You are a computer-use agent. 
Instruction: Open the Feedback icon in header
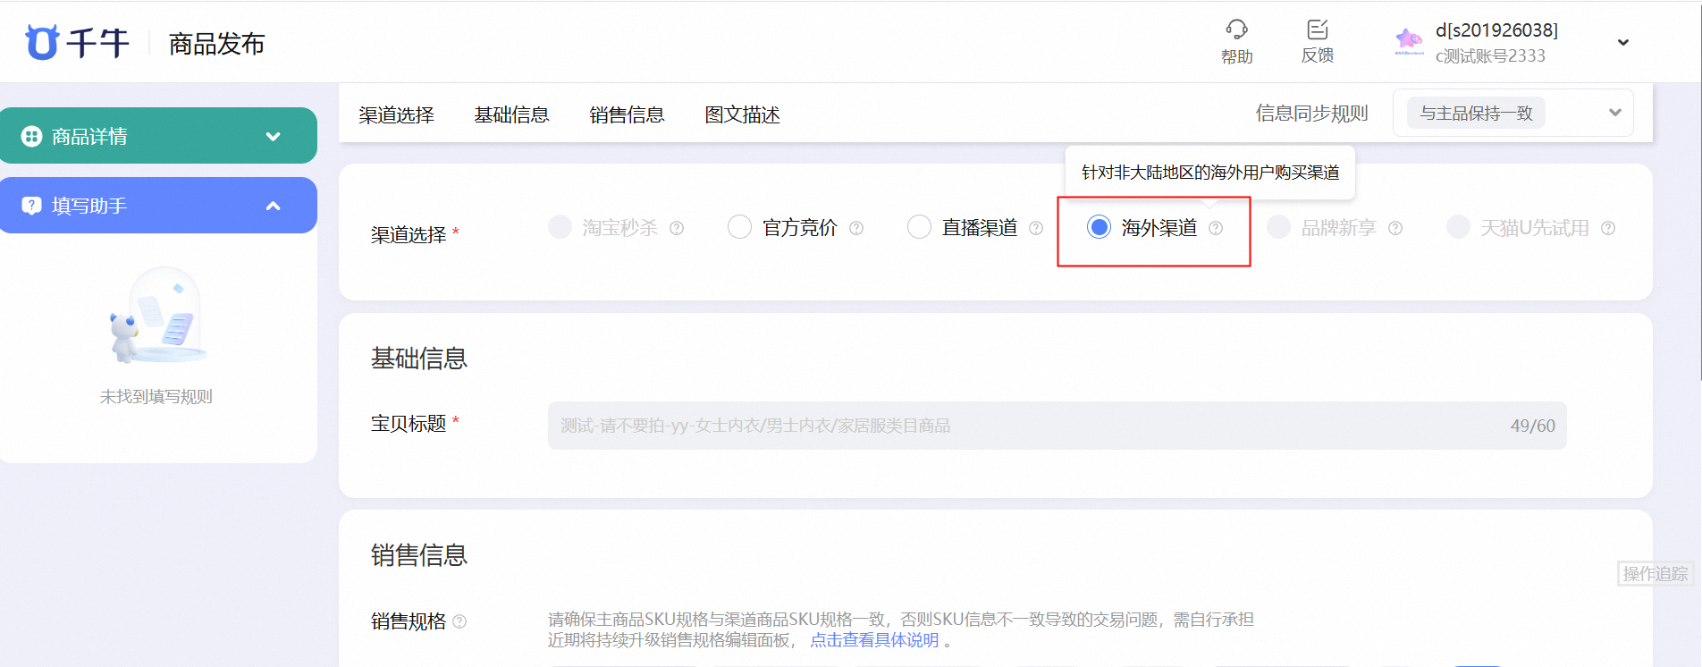(x=1317, y=30)
